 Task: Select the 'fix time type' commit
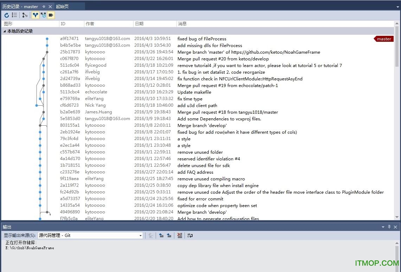click(198, 99)
